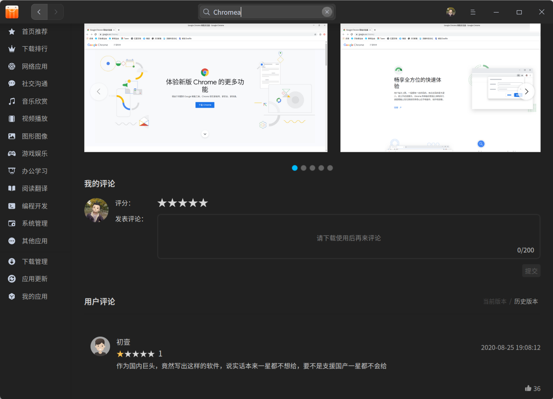This screenshot has height=399, width=553.
Task: Open the hamburger main menu
Action: [473, 12]
